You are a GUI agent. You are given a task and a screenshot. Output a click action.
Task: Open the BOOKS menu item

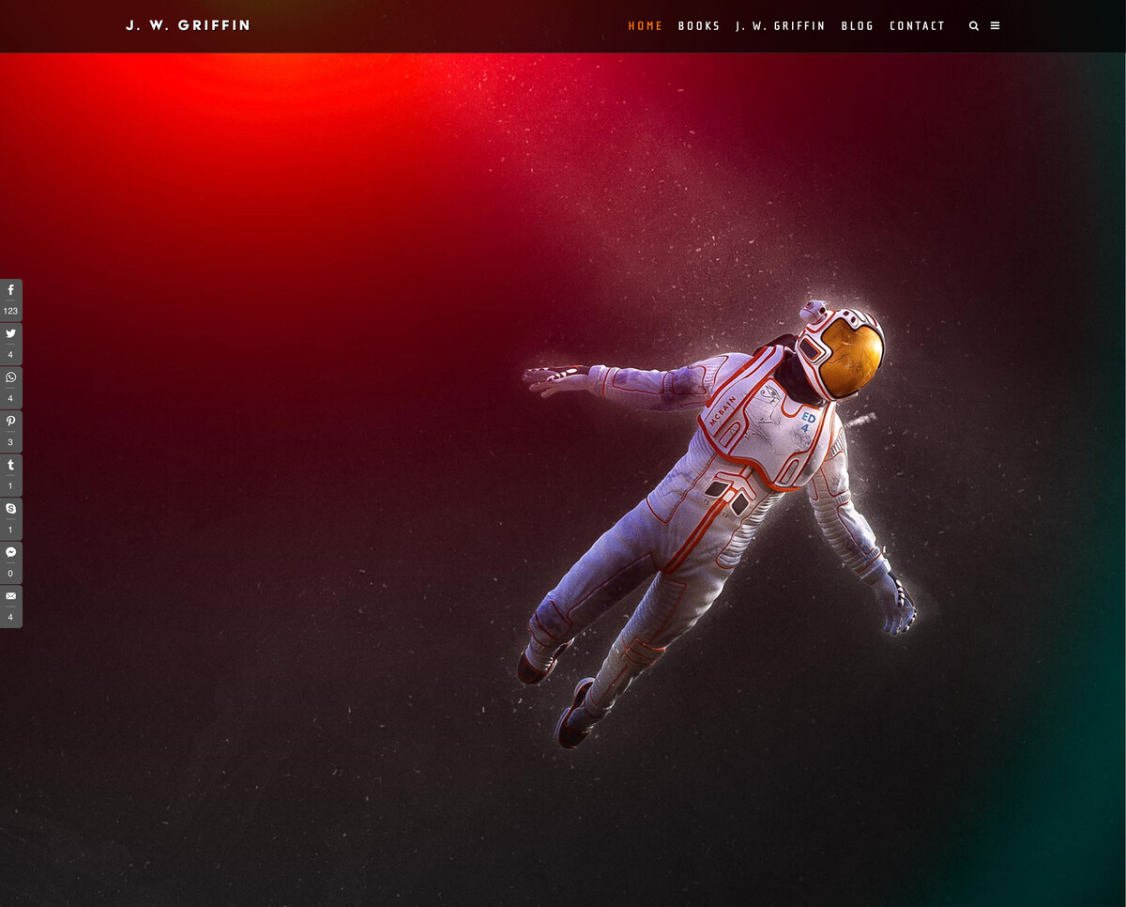(x=699, y=26)
